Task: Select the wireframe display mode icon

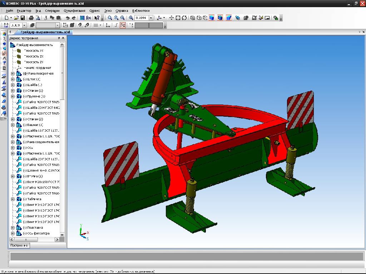Action: 193,18
